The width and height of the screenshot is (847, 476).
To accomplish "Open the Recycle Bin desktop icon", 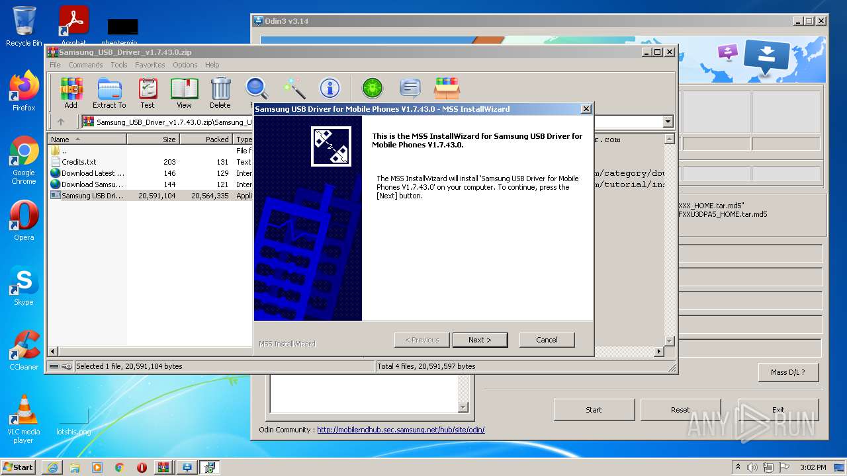I will pyautogui.click(x=24, y=26).
